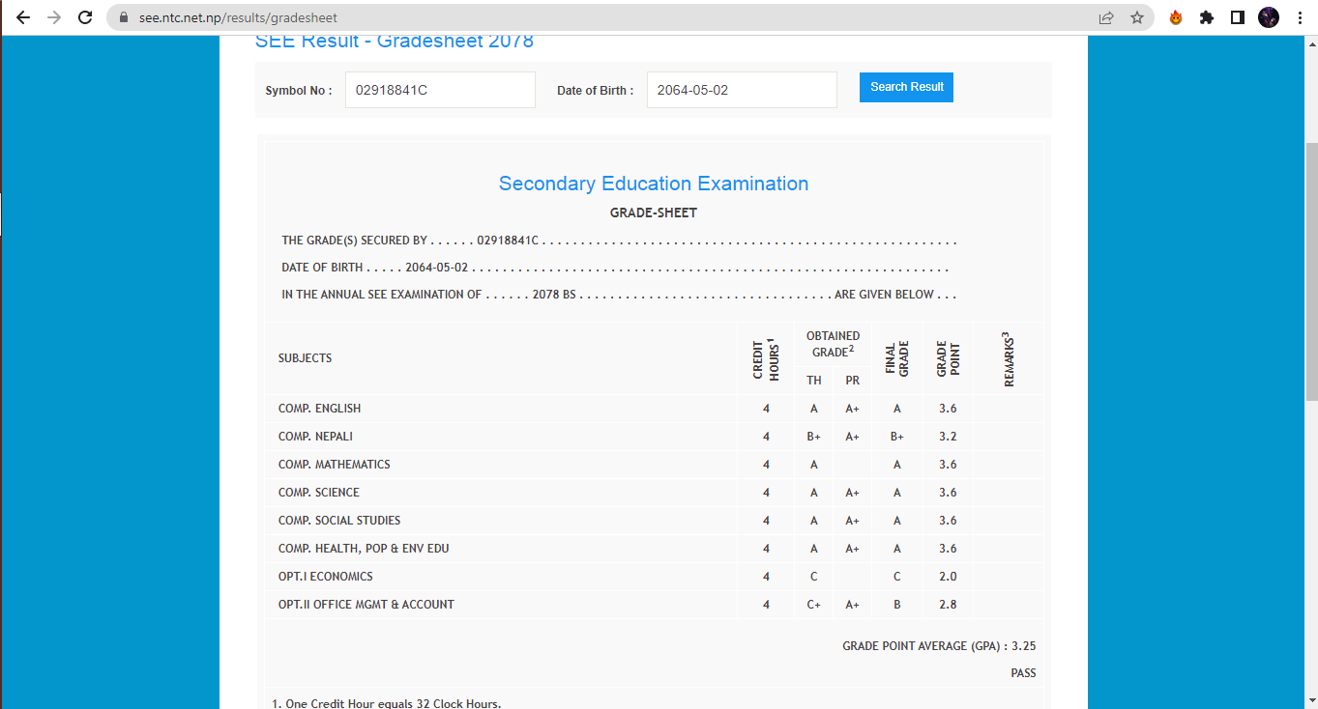This screenshot has width=1318, height=709.
Task: Click the share page icon in address bar
Action: click(1106, 17)
